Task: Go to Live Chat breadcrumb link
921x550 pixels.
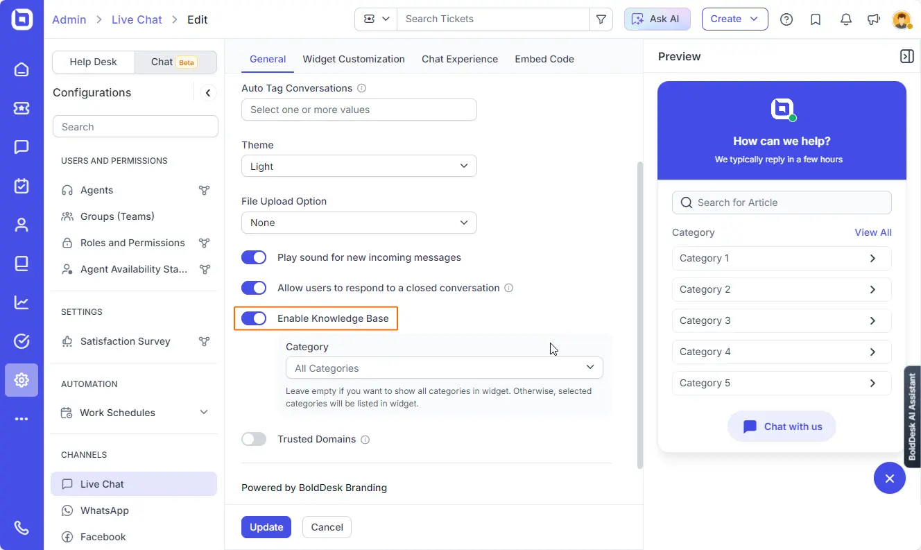Action: (137, 19)
